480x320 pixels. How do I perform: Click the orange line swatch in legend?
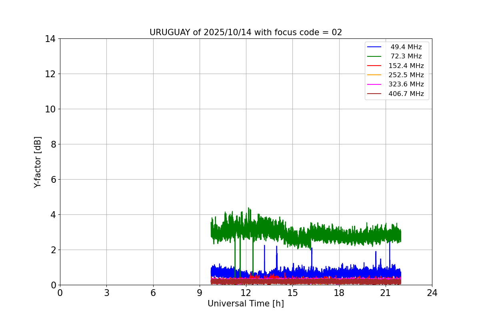(374, 75)
